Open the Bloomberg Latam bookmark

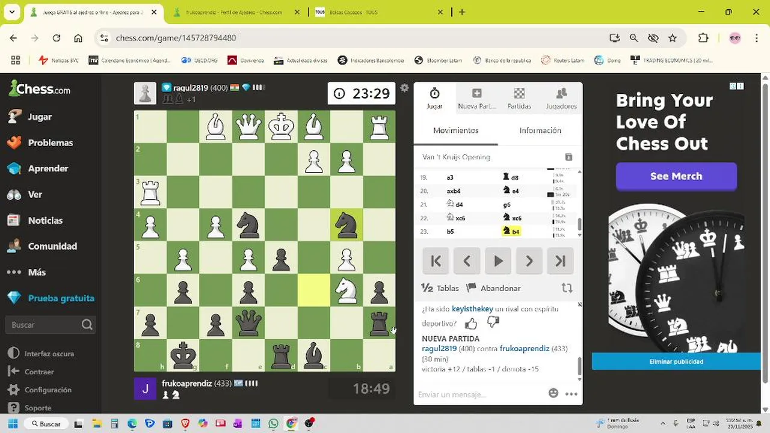coord(438,60)
